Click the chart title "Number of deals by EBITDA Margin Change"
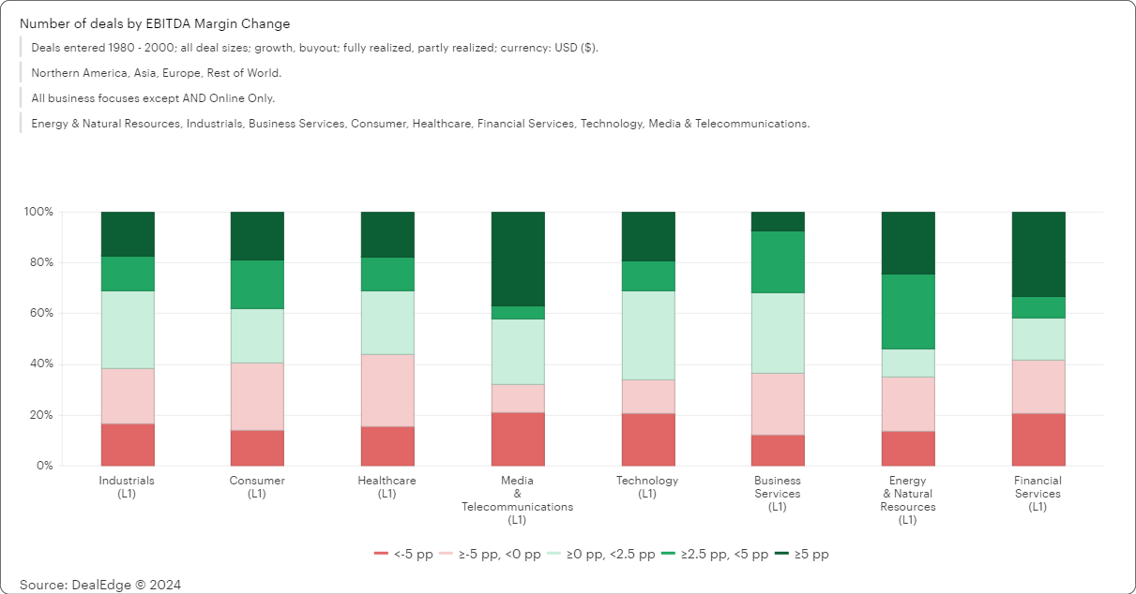 click(155, 23)
